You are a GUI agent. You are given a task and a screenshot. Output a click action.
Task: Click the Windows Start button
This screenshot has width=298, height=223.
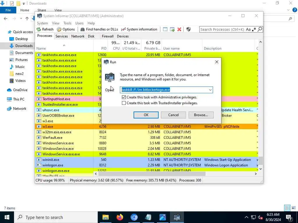[x=7, y=217]
